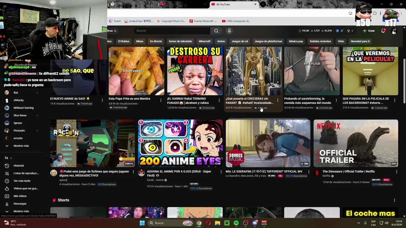Open the Copyright Music bookmark
406x228 pixels.
pos(171,21)
